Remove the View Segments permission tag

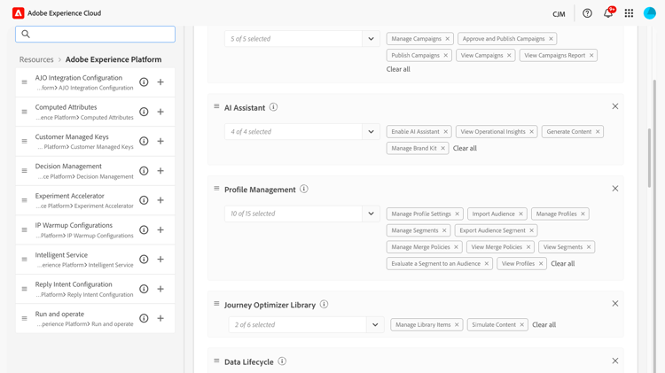tap(589, 247)
